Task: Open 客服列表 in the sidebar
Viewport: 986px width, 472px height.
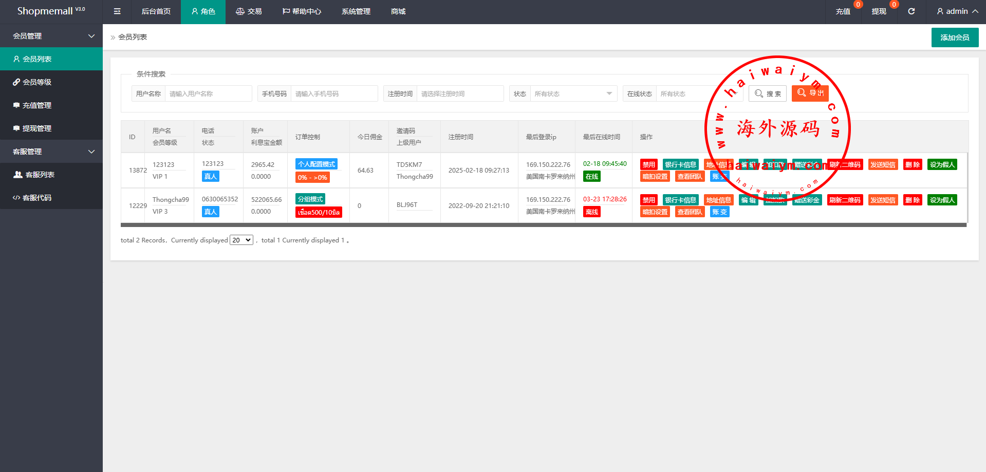Action: 51,175
